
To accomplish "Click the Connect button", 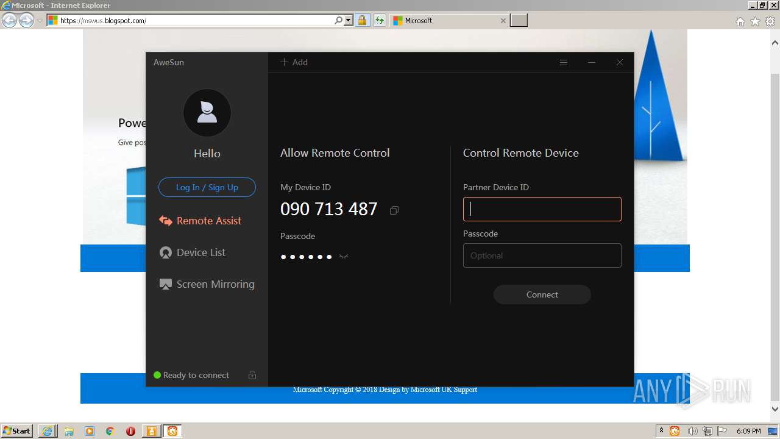I will coord(542,294).
